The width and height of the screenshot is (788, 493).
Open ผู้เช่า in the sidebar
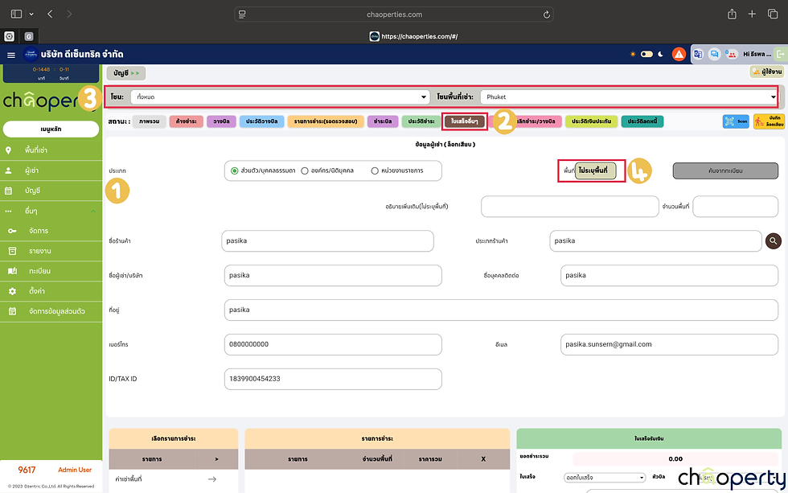[51, 170]
